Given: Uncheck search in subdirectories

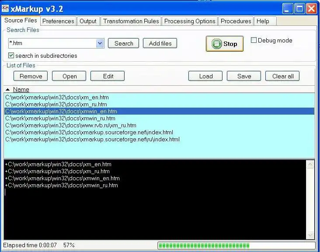Looking at the screenshot, I should click(x=11, y=55).
